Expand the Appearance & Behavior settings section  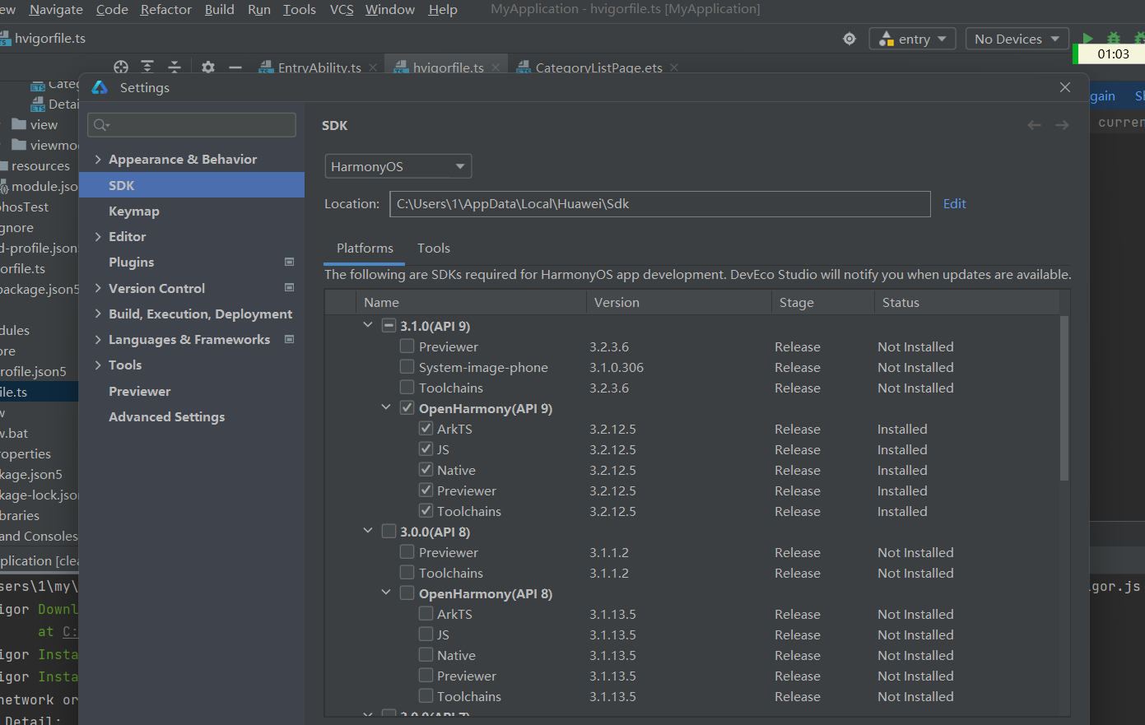click(x=98, y=160)
